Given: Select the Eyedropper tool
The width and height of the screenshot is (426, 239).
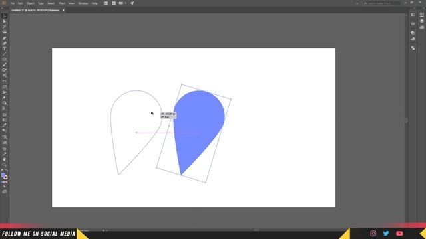Looking at the screenshot, I should tap(5, 125).
